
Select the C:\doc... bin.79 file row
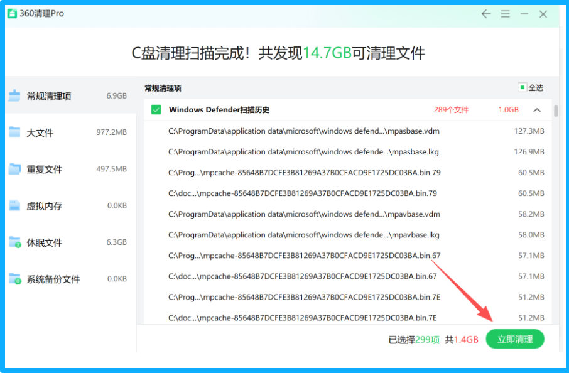coord(348,193)
